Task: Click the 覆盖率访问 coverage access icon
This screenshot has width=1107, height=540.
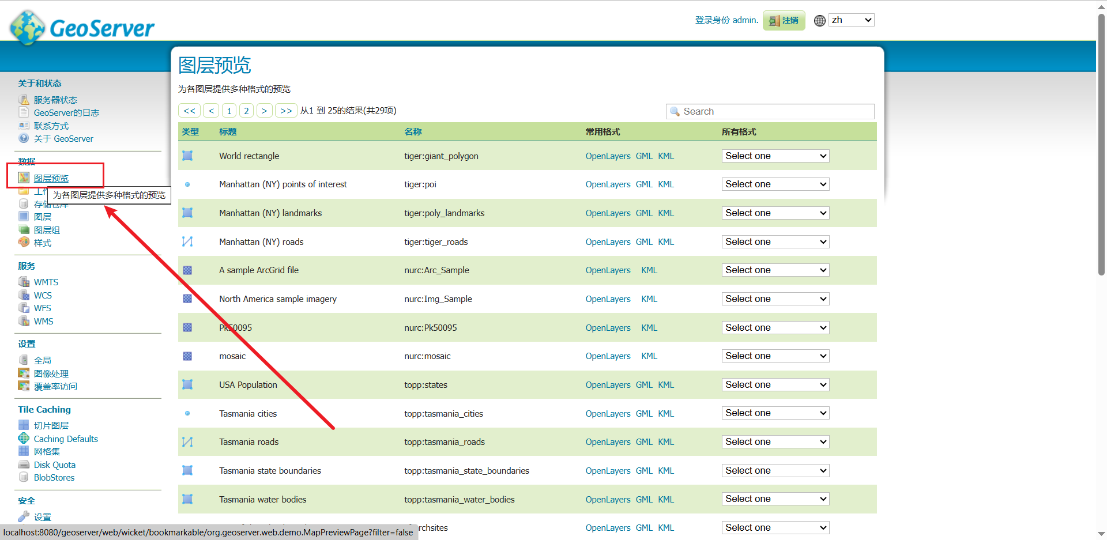Action: tap(24, 386)
